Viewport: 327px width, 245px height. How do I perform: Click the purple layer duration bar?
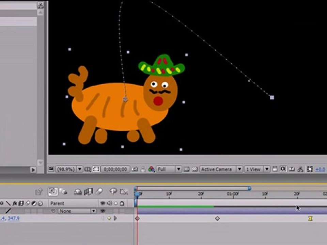[x=232, y=211]
